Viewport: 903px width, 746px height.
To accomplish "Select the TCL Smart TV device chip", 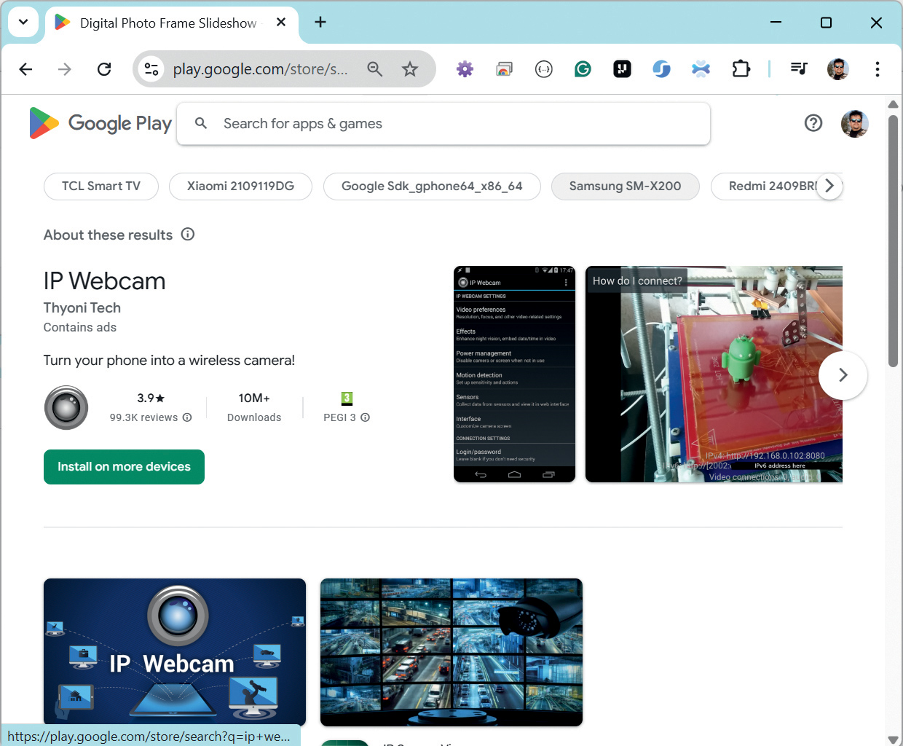I will click(x=101, y=186).
